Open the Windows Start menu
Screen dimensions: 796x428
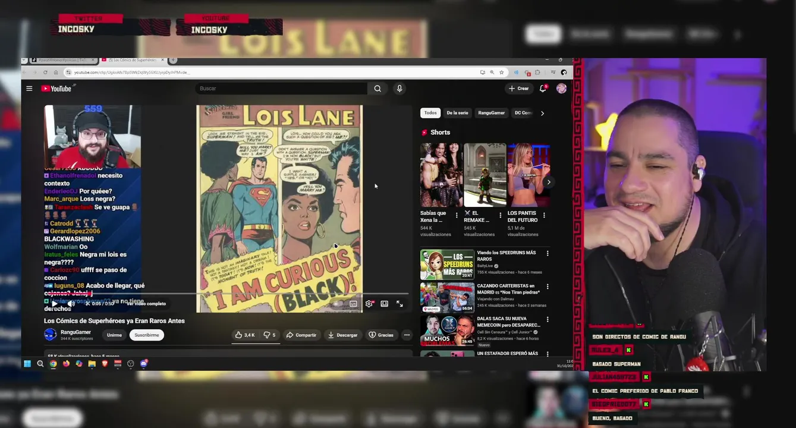pyautogui.click(x=27, y=364)
